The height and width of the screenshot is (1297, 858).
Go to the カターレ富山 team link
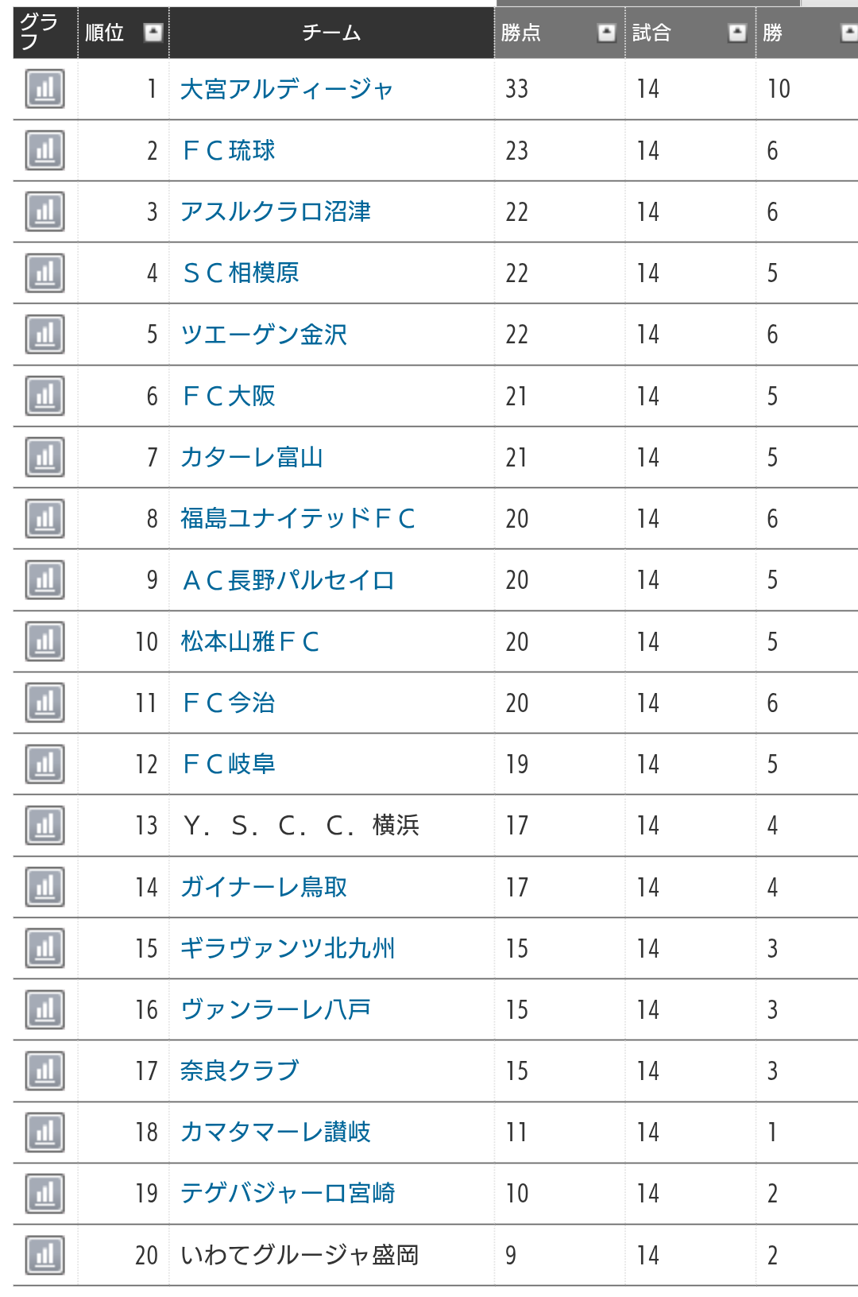click(252, 458)
